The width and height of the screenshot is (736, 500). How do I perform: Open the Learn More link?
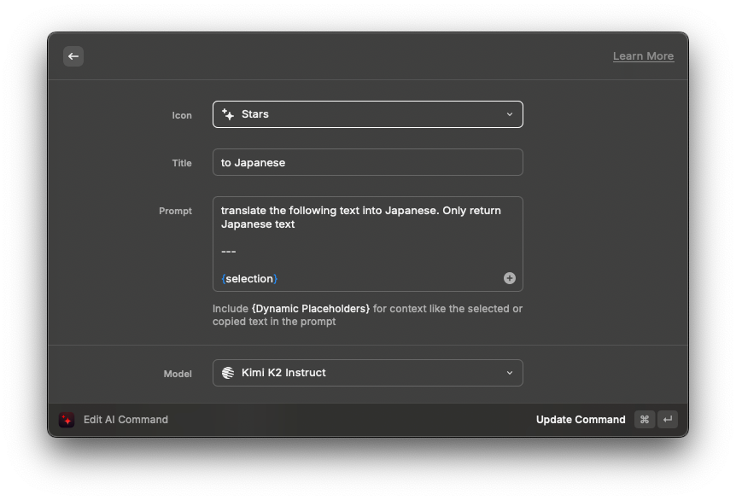point(643,56)
